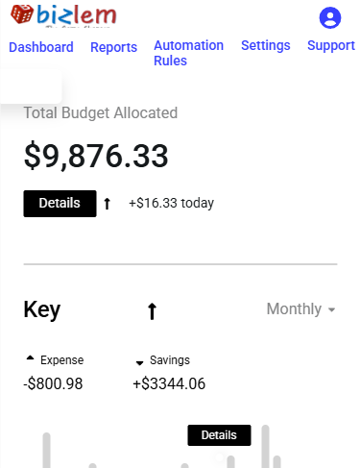The width and height of the screenshot is (360, 468).
Task: Click the down triangle beside Savings
Action: click(139, 363)
